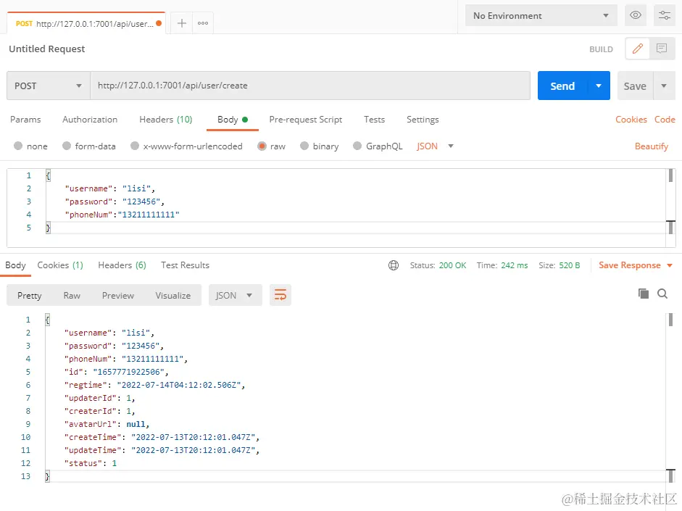Click the Untitled Request title
Screen dimensions: 682x511
tap(47, 49)
